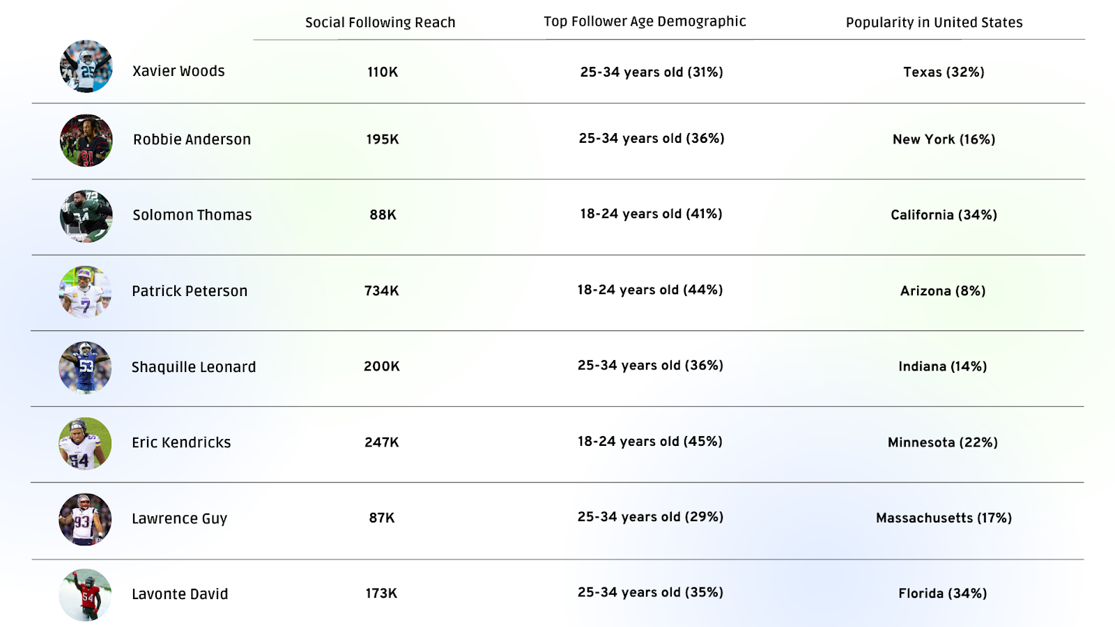Click the 18-24 years old (45%) cell
The image size is (1115, 627).
(650, 442)
